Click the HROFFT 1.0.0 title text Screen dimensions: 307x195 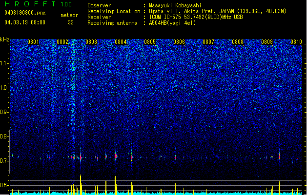39,4
